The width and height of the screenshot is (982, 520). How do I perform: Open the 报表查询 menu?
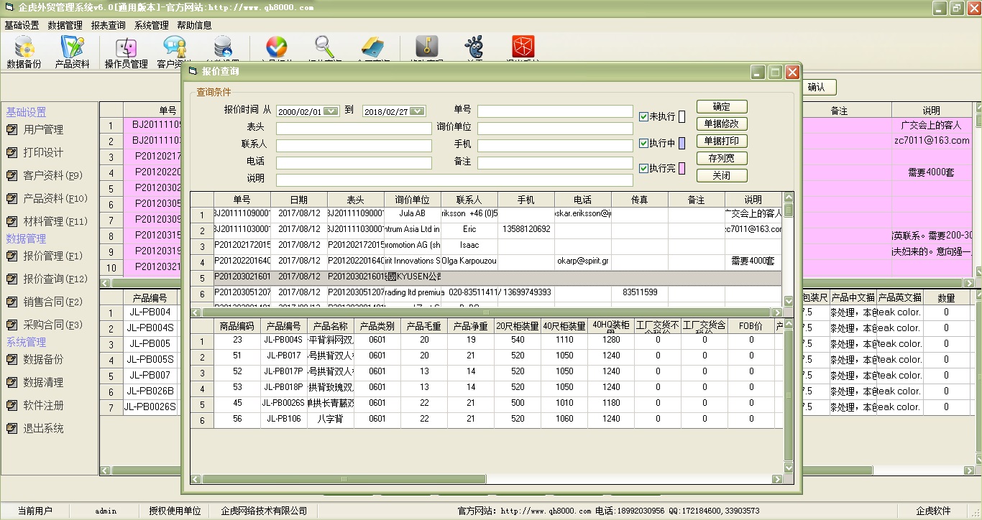[108, 25]
